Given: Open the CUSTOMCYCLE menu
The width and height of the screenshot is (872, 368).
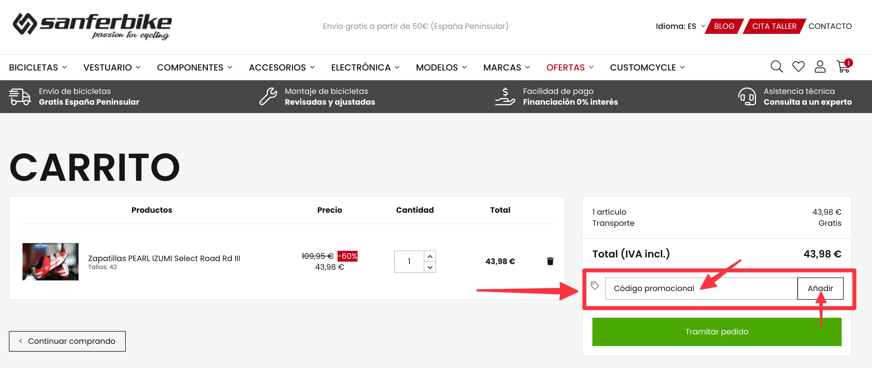Looking at the screenshot, I should [x=644, y=67].
